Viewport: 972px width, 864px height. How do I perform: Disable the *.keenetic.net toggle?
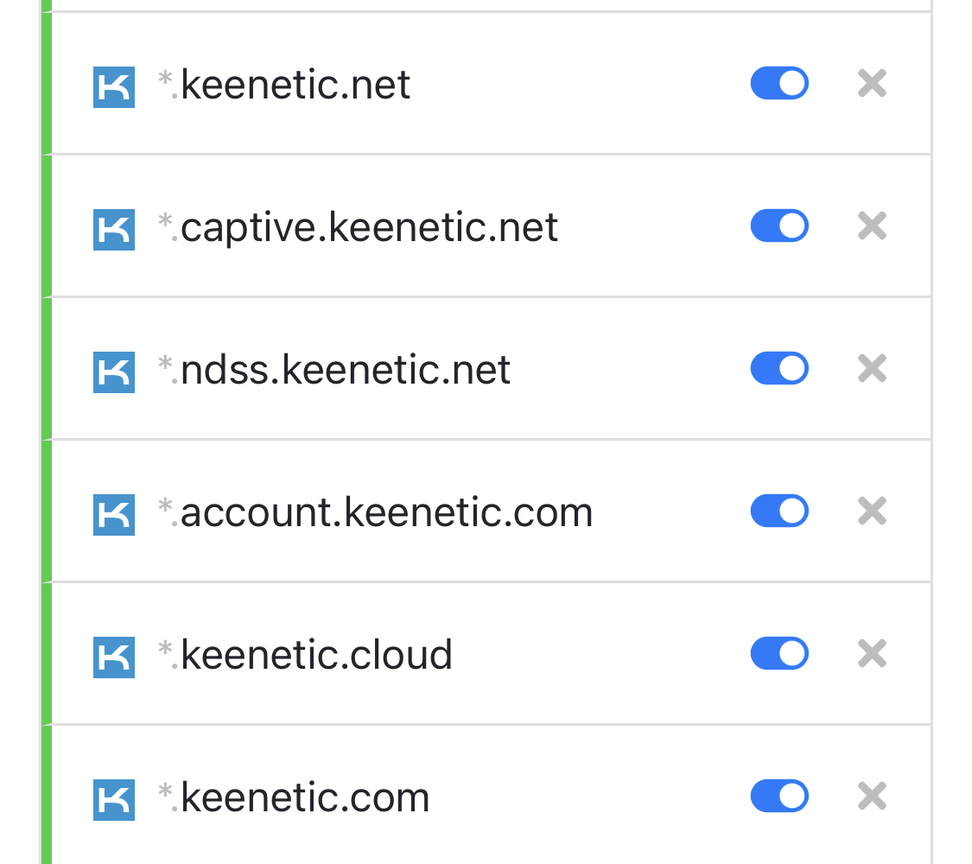pos(779,83)
